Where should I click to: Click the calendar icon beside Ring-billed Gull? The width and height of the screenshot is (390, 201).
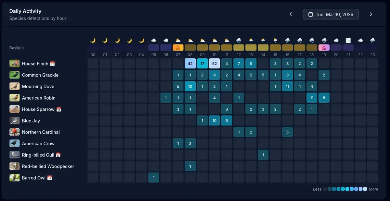(x=58, y=155)
